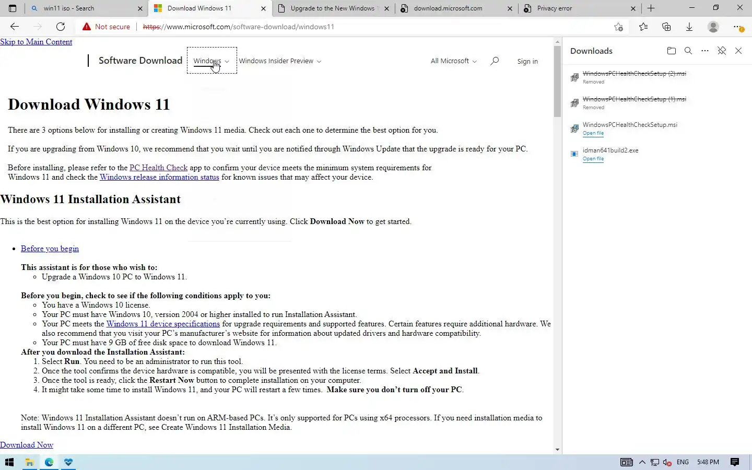The height and width of the screenshot is (470, 752).
Task: Click the touch keyboard tray icon
Action: click(627, 462)
